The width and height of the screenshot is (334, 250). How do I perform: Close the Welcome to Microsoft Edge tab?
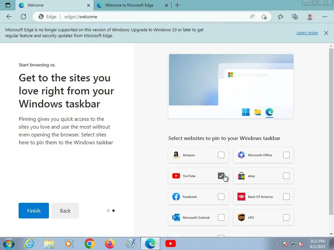(x=167, y=5)
